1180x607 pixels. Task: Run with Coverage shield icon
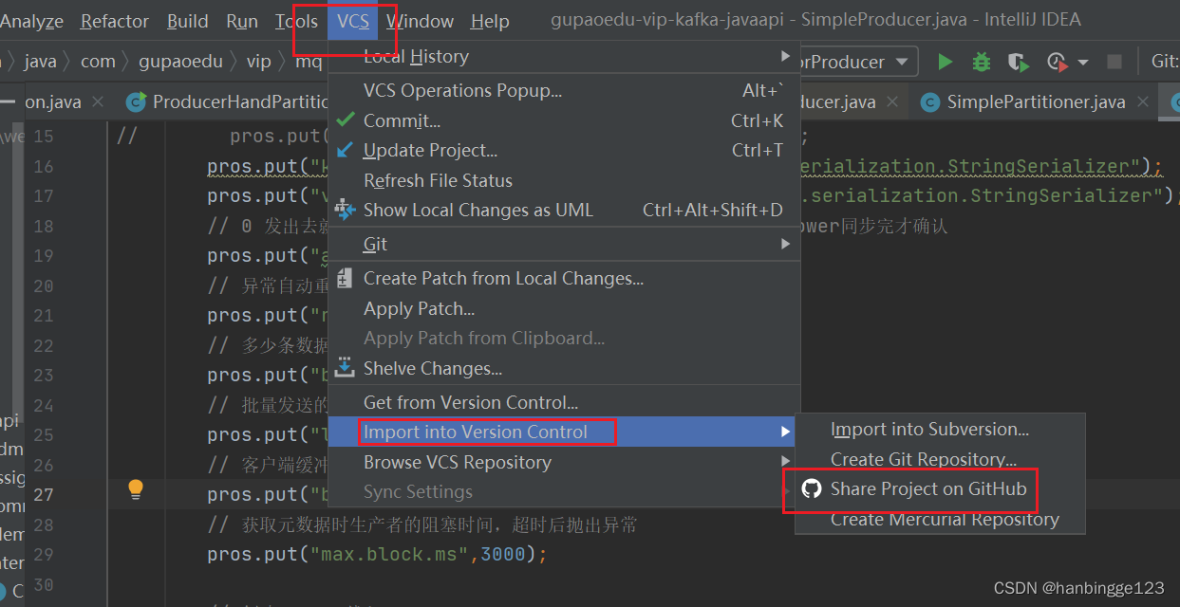1018,62
